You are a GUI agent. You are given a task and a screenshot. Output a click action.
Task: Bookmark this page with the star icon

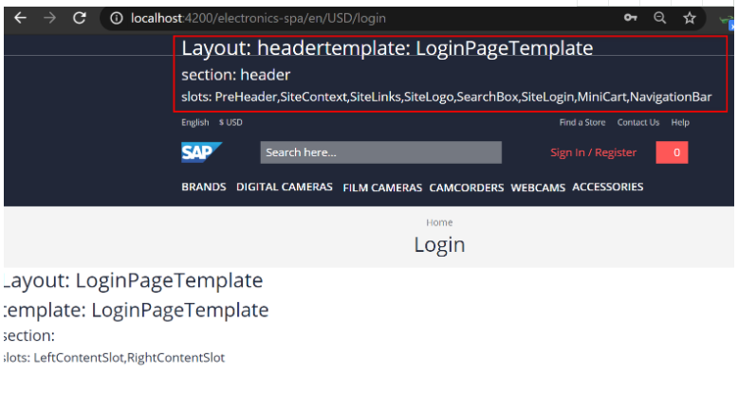690,18
